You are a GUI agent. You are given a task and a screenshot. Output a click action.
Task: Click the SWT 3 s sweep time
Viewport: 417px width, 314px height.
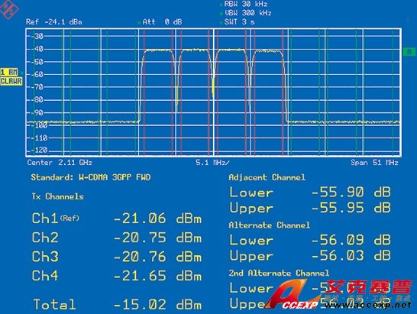click(x=239, y=22)
